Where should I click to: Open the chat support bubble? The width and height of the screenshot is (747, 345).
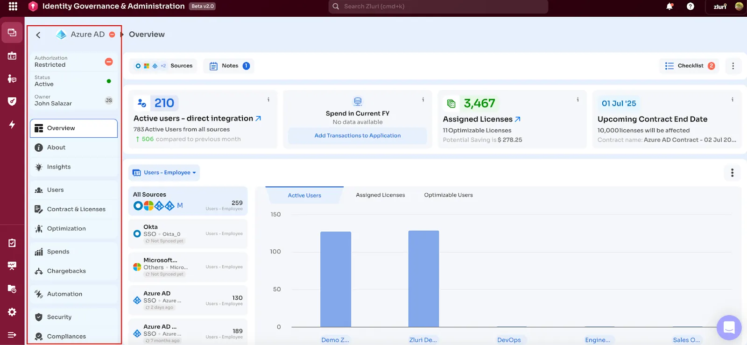point(729,327)
